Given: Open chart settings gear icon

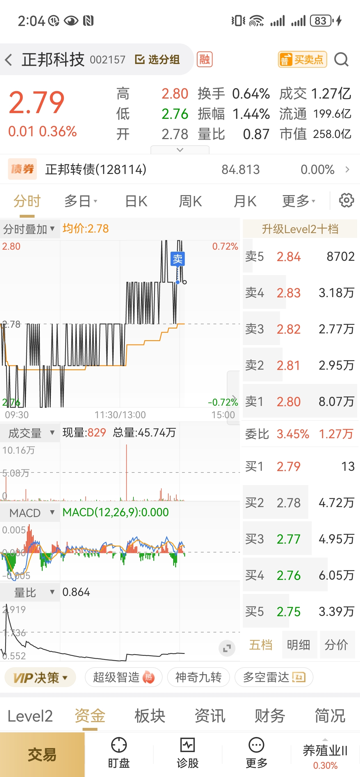Looking at the screenshot, I should 346,200.
